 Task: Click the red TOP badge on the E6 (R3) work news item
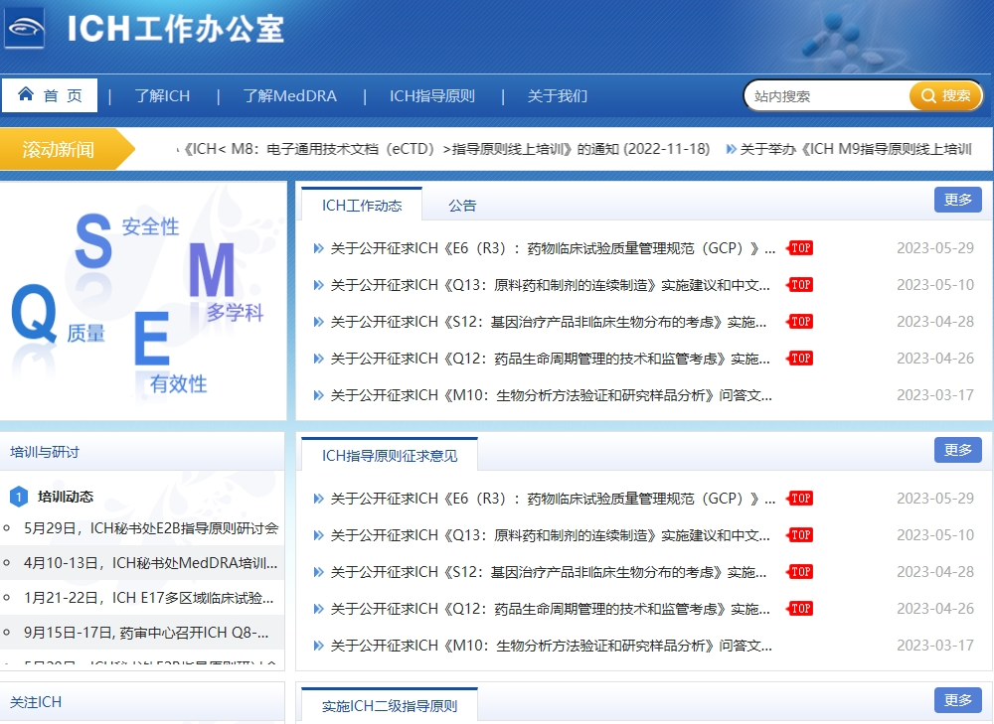pos(800,248)
